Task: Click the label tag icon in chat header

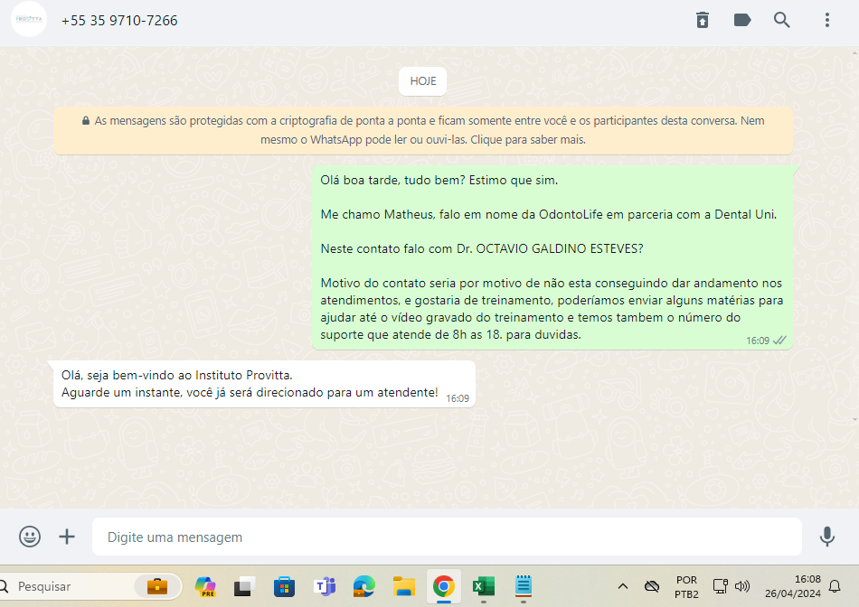Action: point(741,20)
